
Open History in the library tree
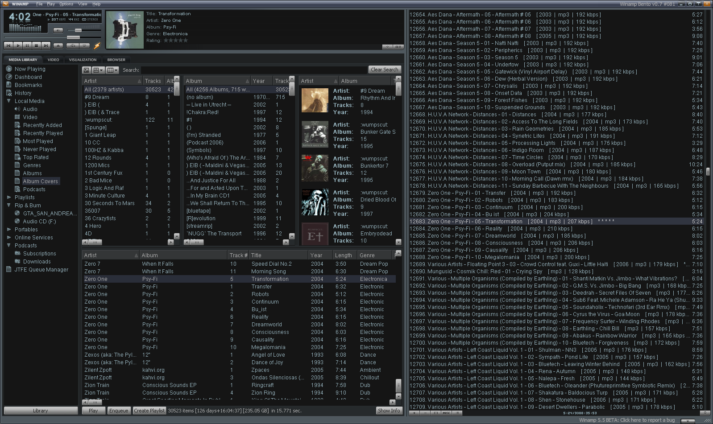click(23, 93)
